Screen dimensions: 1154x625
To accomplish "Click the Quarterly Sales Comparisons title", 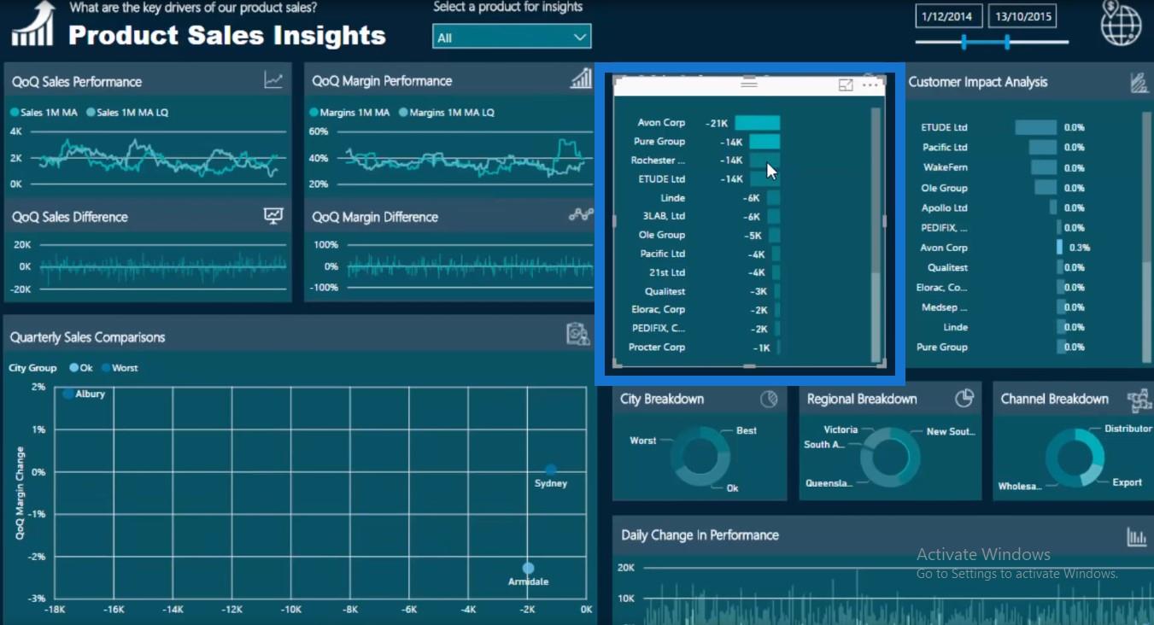I will [x=87, y=337].
